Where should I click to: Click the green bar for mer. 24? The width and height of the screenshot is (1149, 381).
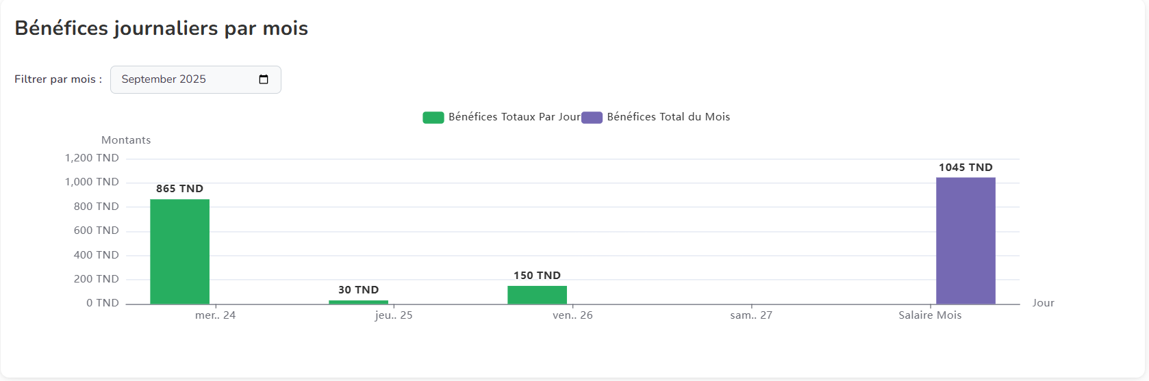coord(179,252)
